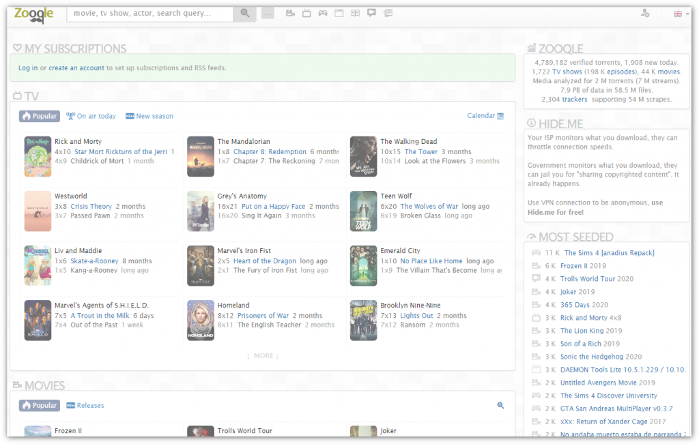Click gamepad icon beside The Sims 4 [anadius Repack]
699x444 pixels.
537,253
